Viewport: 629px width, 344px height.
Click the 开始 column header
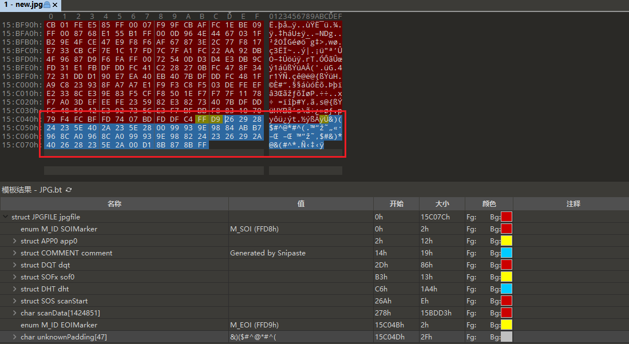pyautogui.click(x=396, y=204)
